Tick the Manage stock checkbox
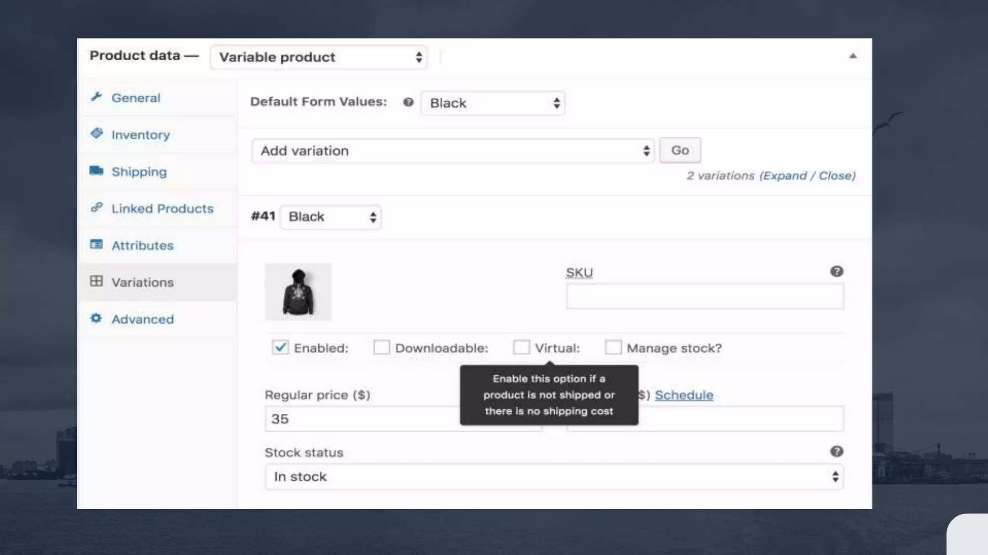Screen dimensions: 988x555 (x=613, y=347)
